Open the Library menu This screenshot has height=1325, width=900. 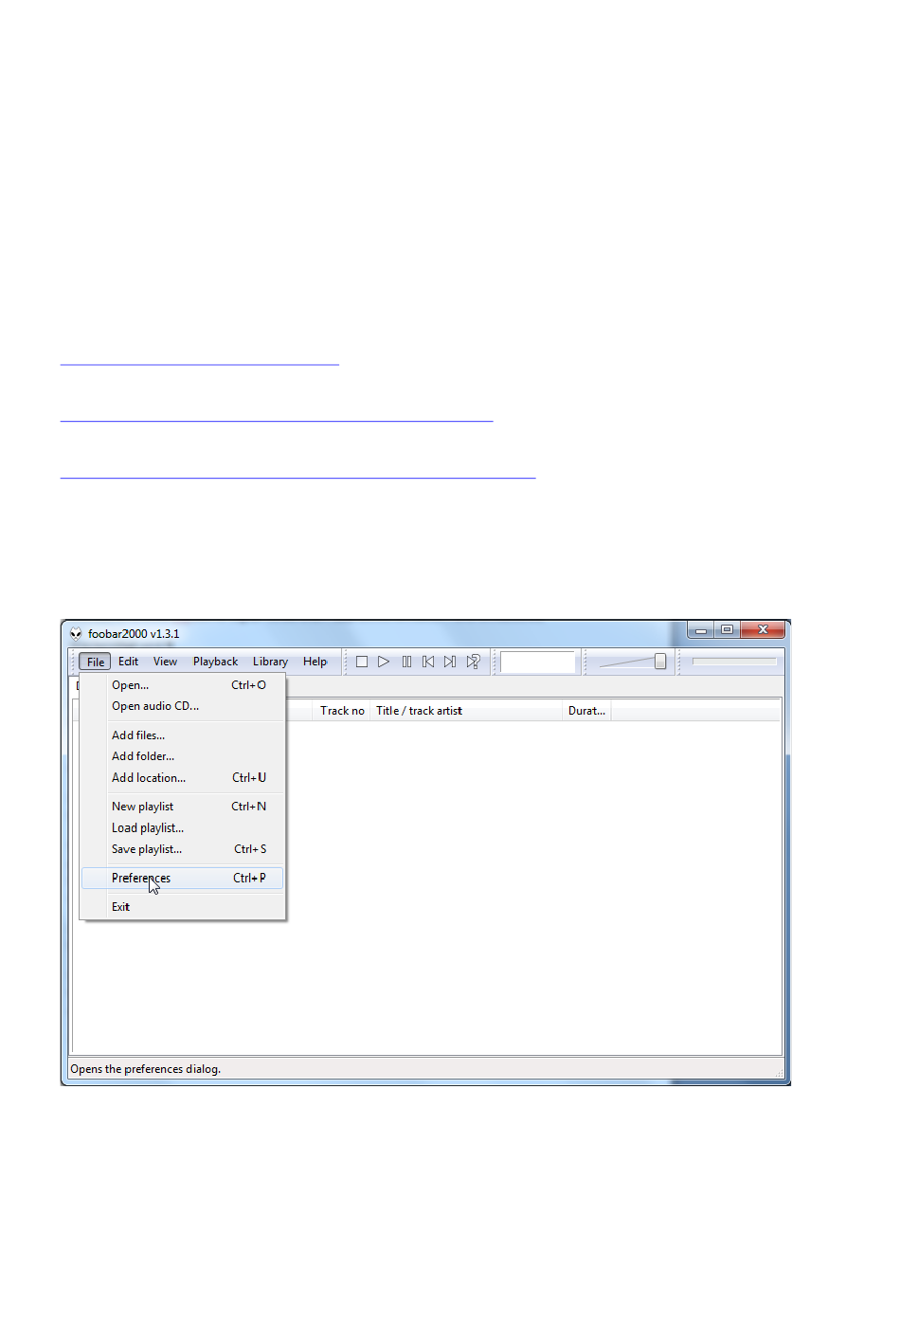(270, 662)
